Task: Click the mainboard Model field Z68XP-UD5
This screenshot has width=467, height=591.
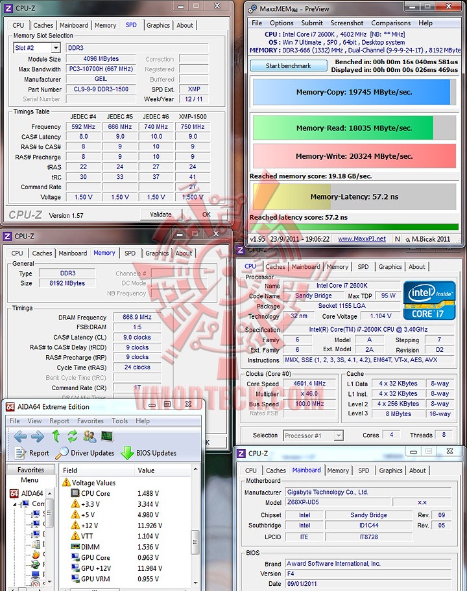Action: click(337, 502)
